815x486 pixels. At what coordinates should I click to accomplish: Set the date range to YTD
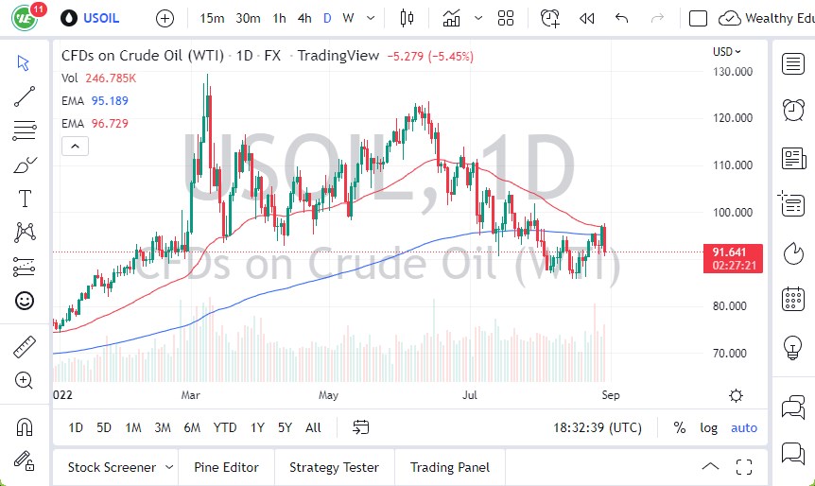tap(225, 427)
